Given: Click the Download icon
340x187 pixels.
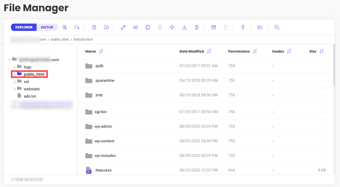Looking at the screenshot, I should click(x=184, y=27).
